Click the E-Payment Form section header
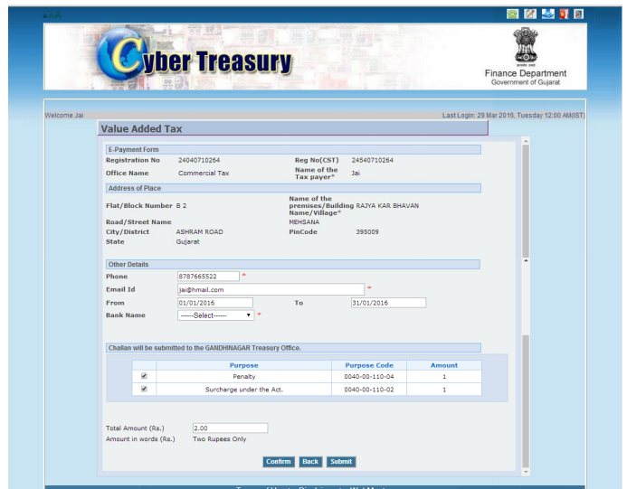The width and height of the screenshot is (627, 489). pos(293,149)
